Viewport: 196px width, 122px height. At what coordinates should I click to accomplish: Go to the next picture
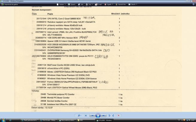point(104,115)
